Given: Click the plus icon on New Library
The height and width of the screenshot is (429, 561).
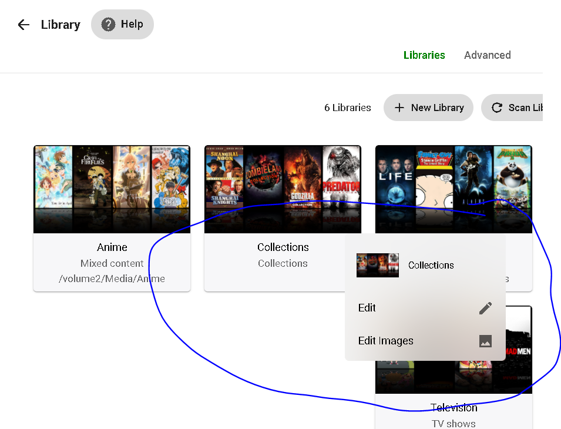Looking at the screenshot, I should coord(399,108).
